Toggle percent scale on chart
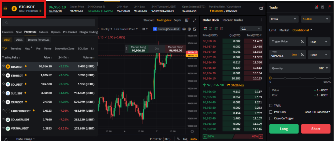This screenshot has width=334, height=141. (x=178, y=139)
